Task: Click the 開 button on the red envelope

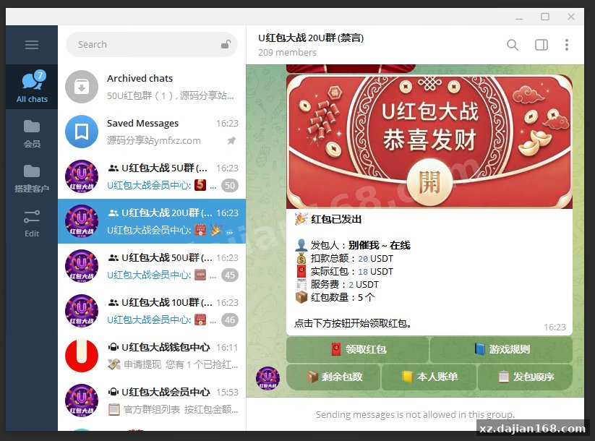Action: point(429,182)
